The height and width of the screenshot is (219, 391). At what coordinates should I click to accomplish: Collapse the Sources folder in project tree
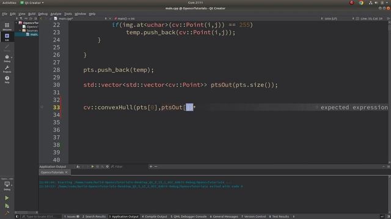(x=20, y=30)
